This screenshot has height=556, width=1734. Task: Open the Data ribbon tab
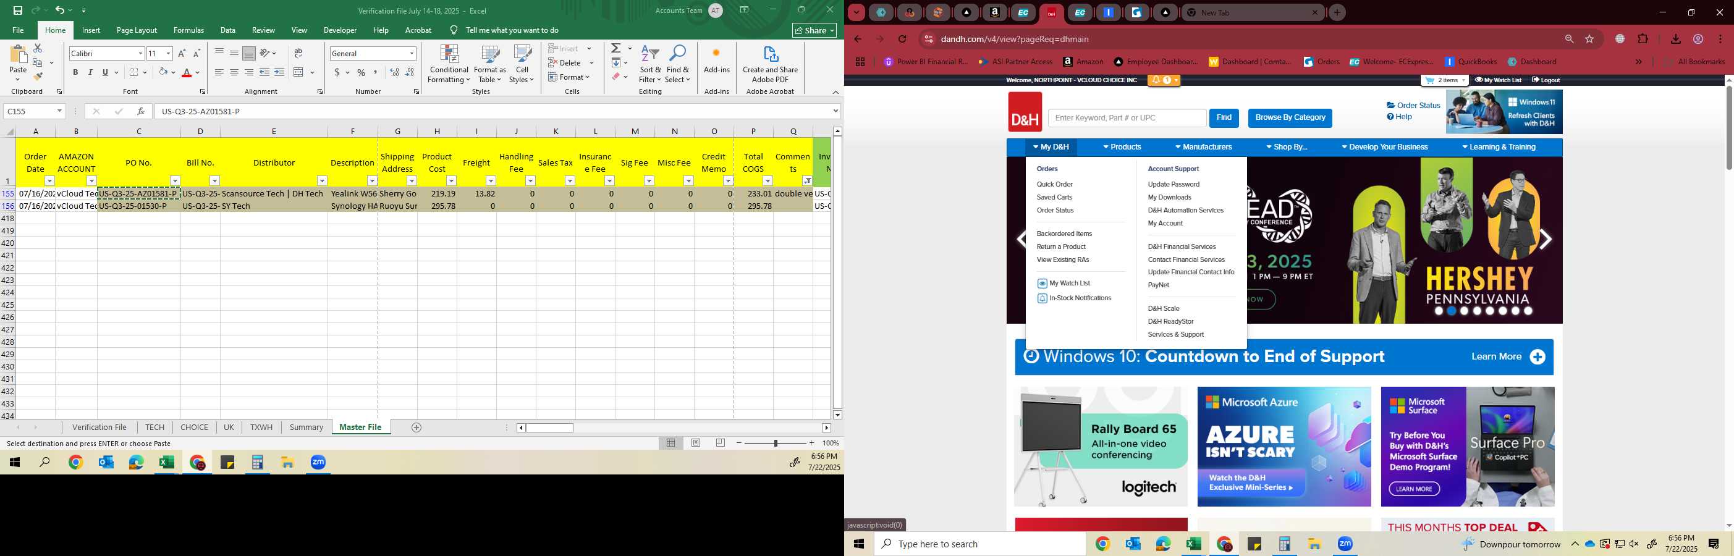click(228, 30)
